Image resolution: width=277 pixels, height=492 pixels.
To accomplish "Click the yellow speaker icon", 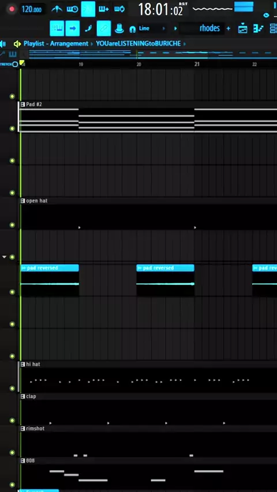I will coord(17,44).
